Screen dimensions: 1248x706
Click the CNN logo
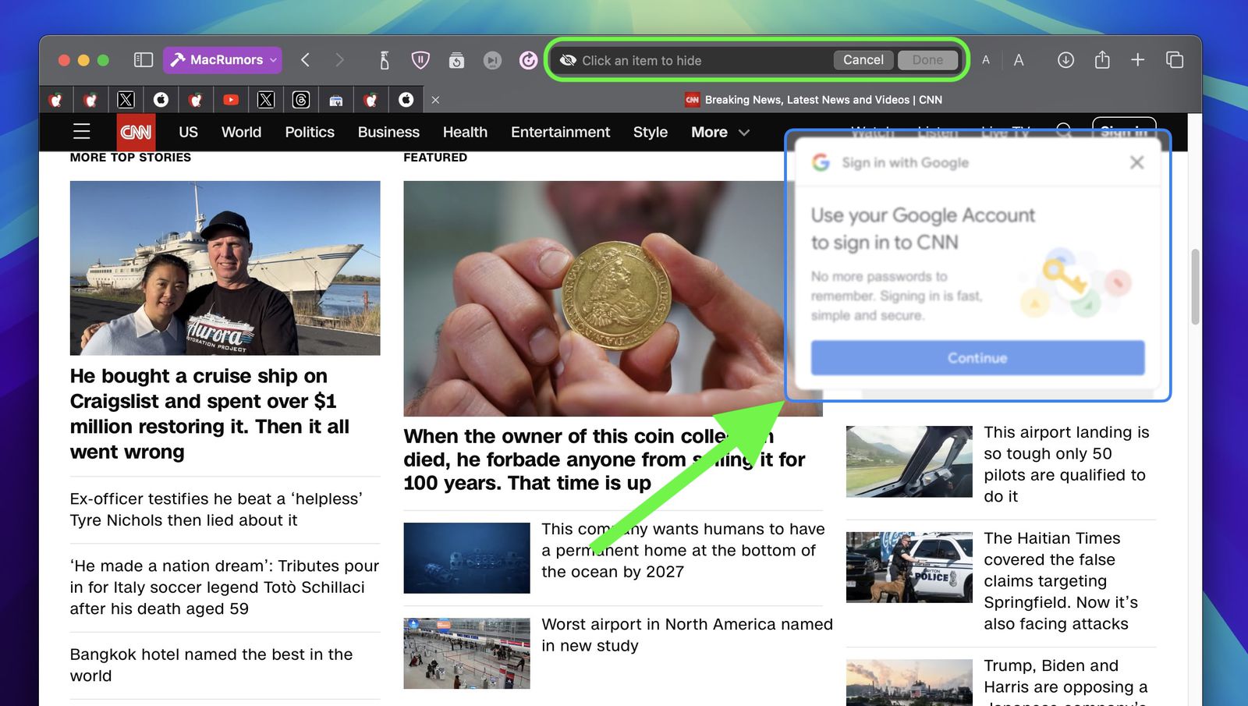136,132
